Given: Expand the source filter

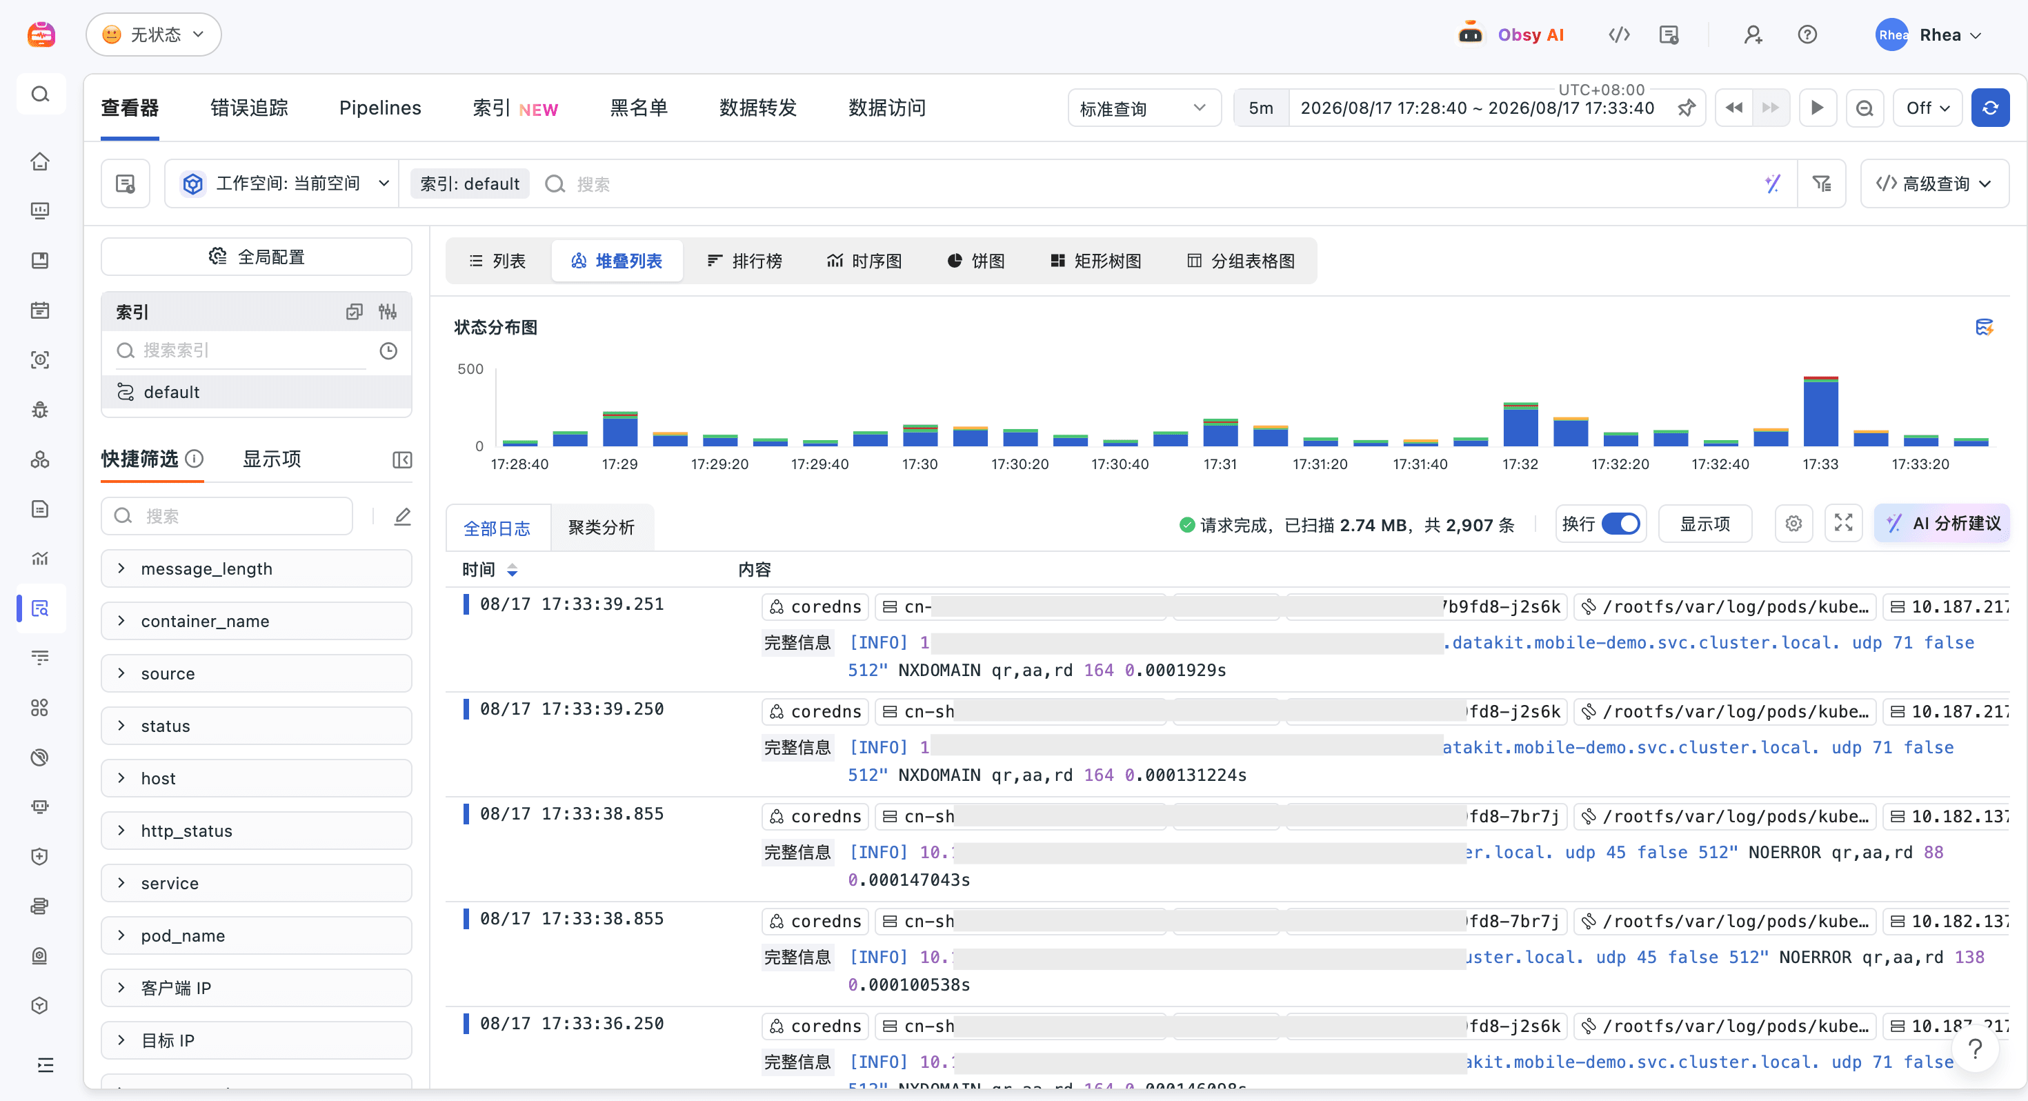Looking at the screenshot, I should coord(256,673).
